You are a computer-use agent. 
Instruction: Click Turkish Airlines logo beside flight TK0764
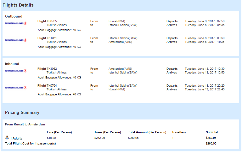point(16,88)
